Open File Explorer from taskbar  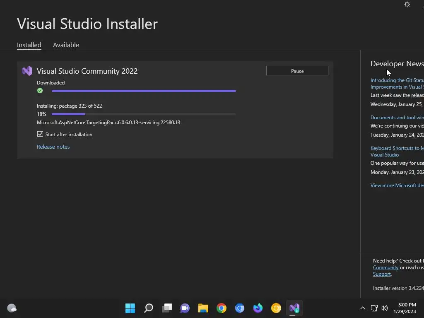203,308
